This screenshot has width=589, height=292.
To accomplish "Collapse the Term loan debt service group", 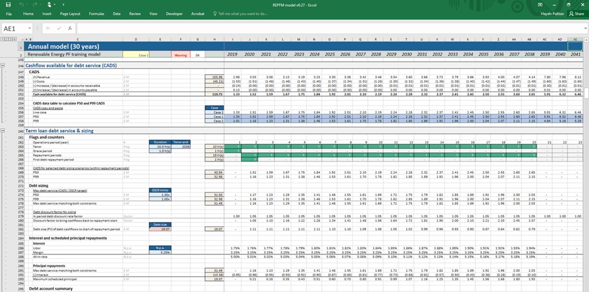I will tap(3, 131).
